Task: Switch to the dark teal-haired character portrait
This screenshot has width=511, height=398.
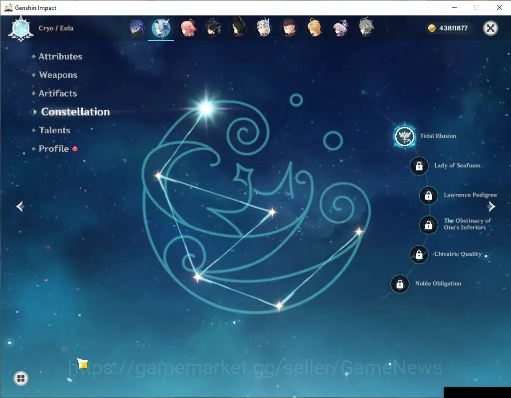Action: pyautogui.click(x=213, y=28)
